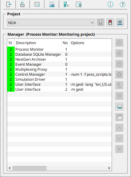The image size is (131, 177).
Task: Open the script editor icon
Action: (x=37, y=4)
